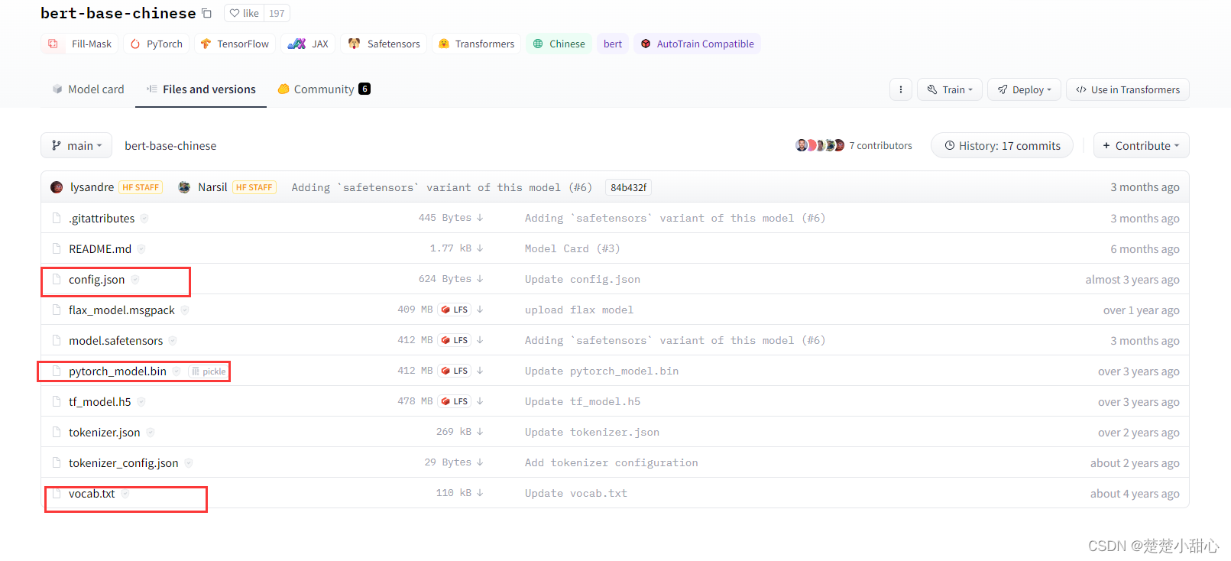Open the tokenizer.json file

point(105,432)
